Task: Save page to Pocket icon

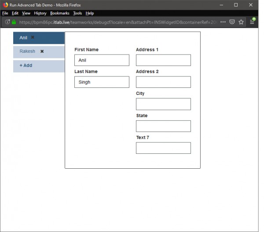Action: (x=232, y=22)
